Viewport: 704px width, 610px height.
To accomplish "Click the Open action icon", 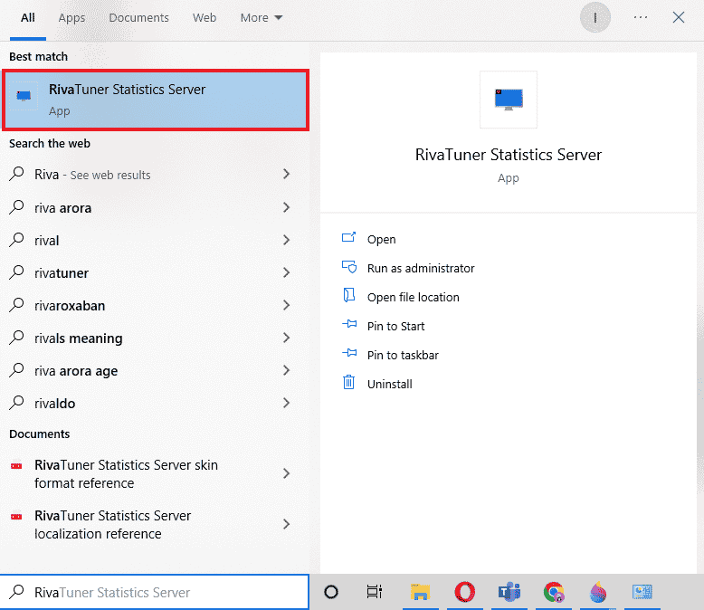I will pyautogui.click(x=349, y=237).
